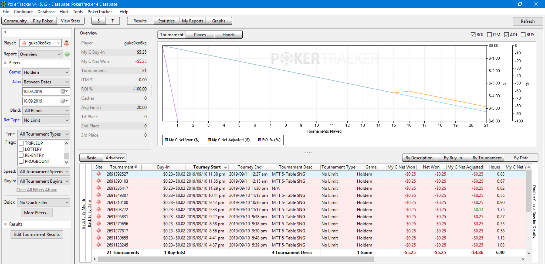Open the Hud menu
Screen dimensions: 545x264
(64, 12)
